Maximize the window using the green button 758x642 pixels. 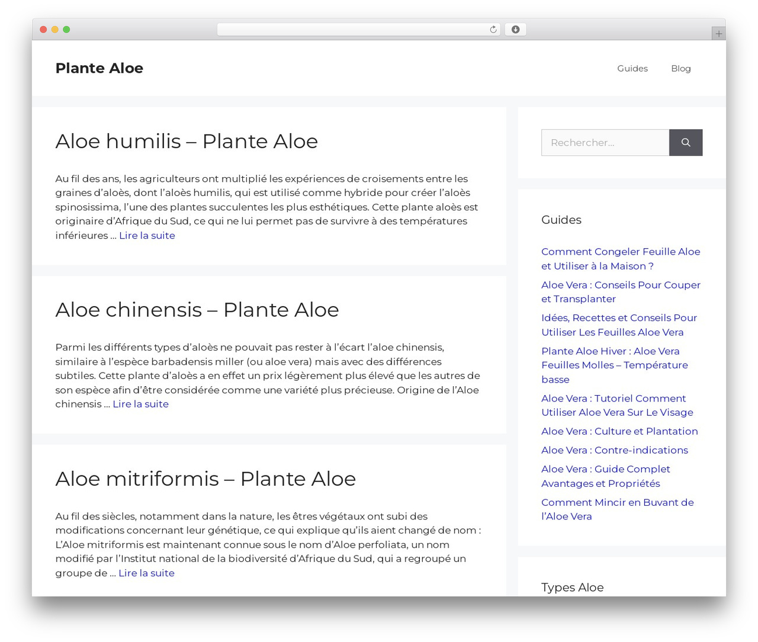66,30
